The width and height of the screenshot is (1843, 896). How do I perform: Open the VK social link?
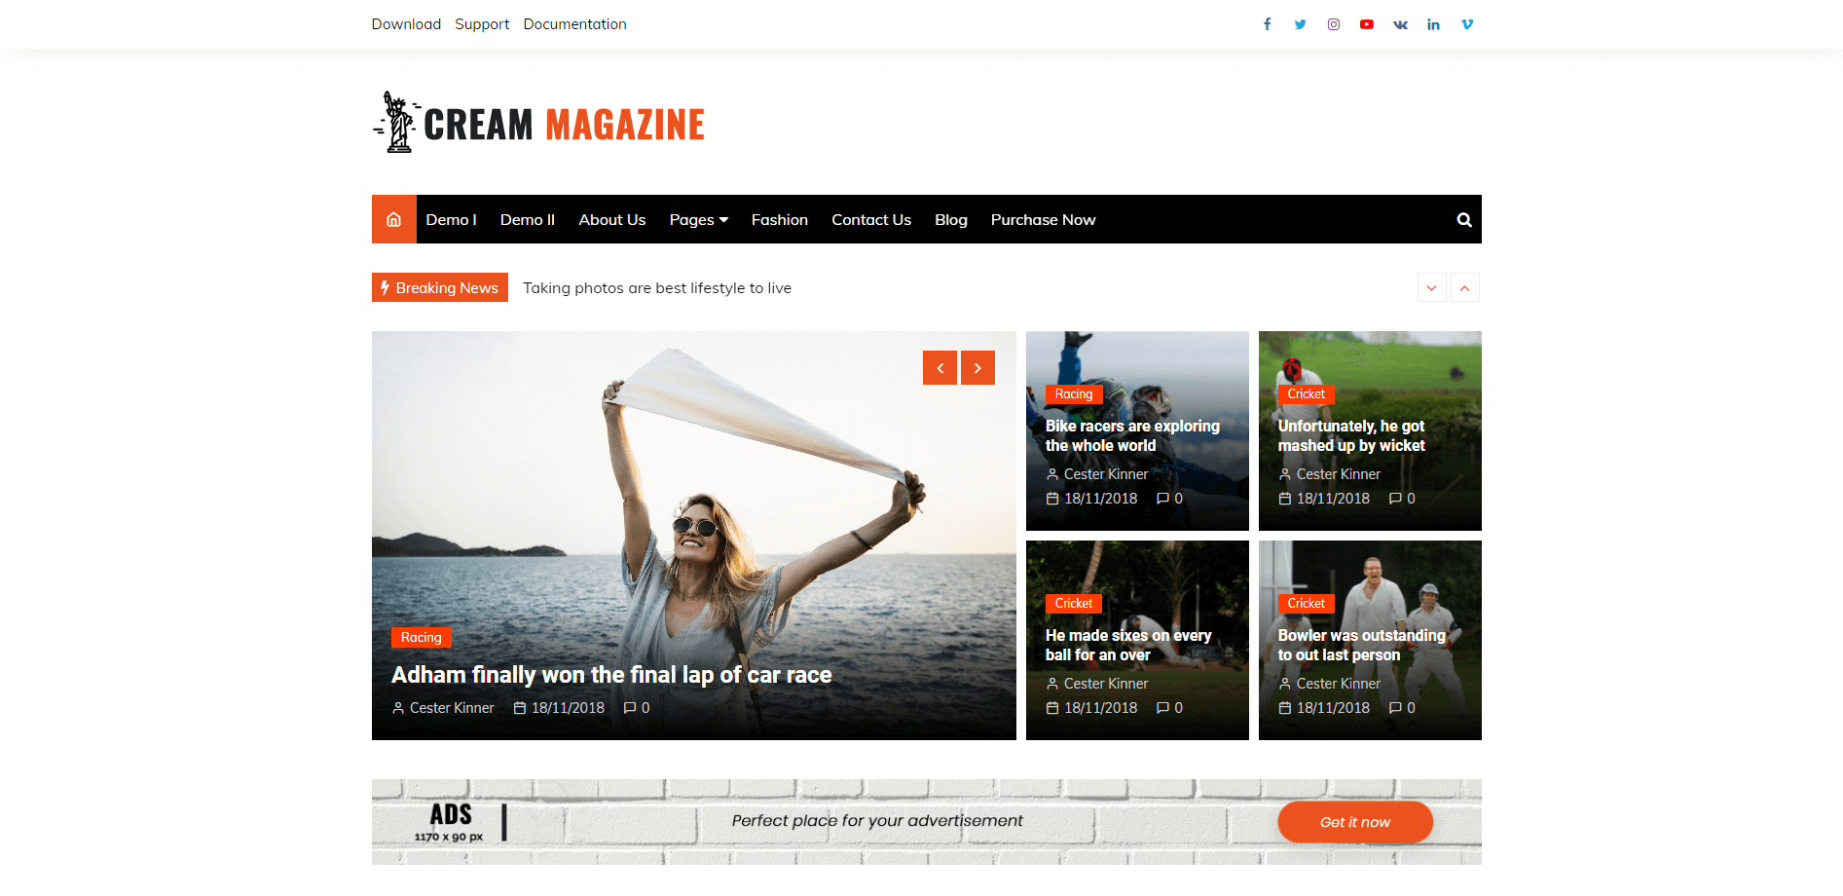tap(1400, 24)
